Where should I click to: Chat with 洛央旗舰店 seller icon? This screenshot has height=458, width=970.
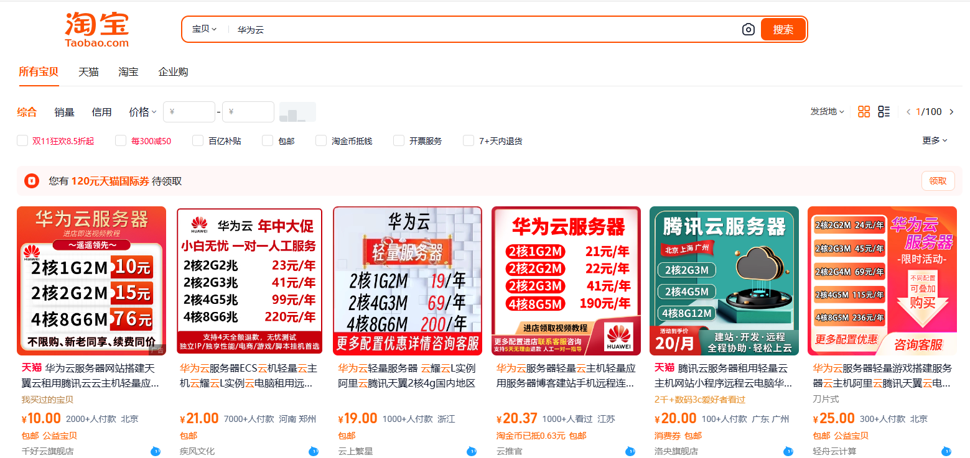coord(788,451)
